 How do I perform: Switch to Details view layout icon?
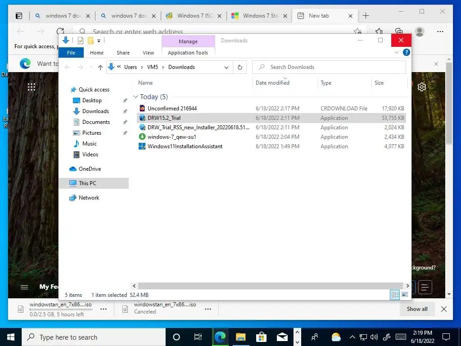tap(395, 295)
